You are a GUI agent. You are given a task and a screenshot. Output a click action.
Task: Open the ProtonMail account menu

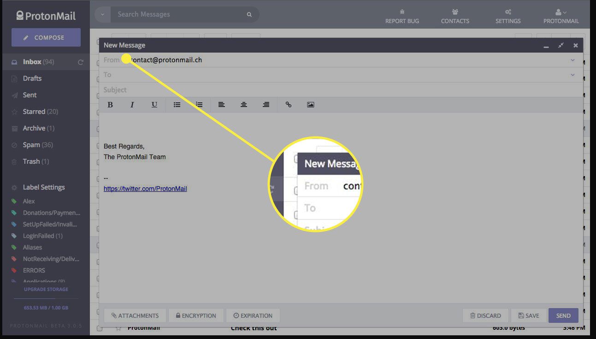pyautogui.click(x=561, y=17)
